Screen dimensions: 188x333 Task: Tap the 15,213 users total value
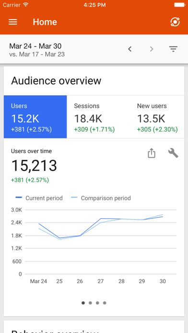point(34,166)
